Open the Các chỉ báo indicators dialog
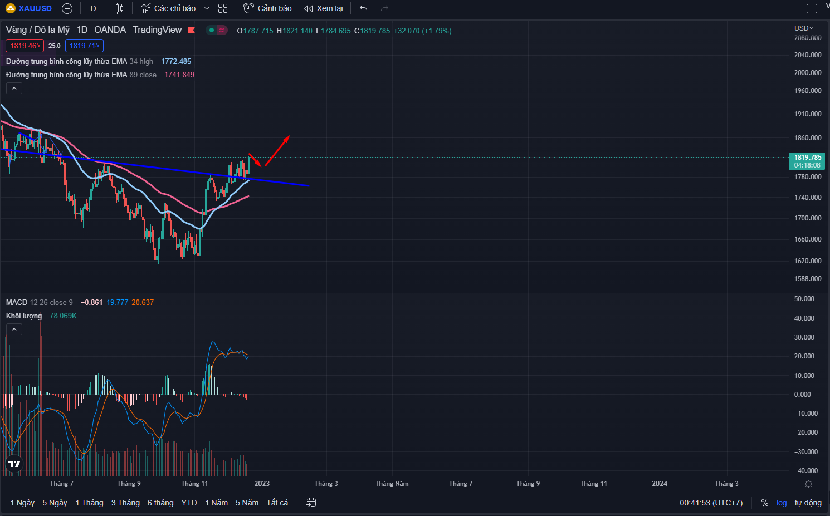This screenshot has width=830, height=516. click(x=168, y=8)
